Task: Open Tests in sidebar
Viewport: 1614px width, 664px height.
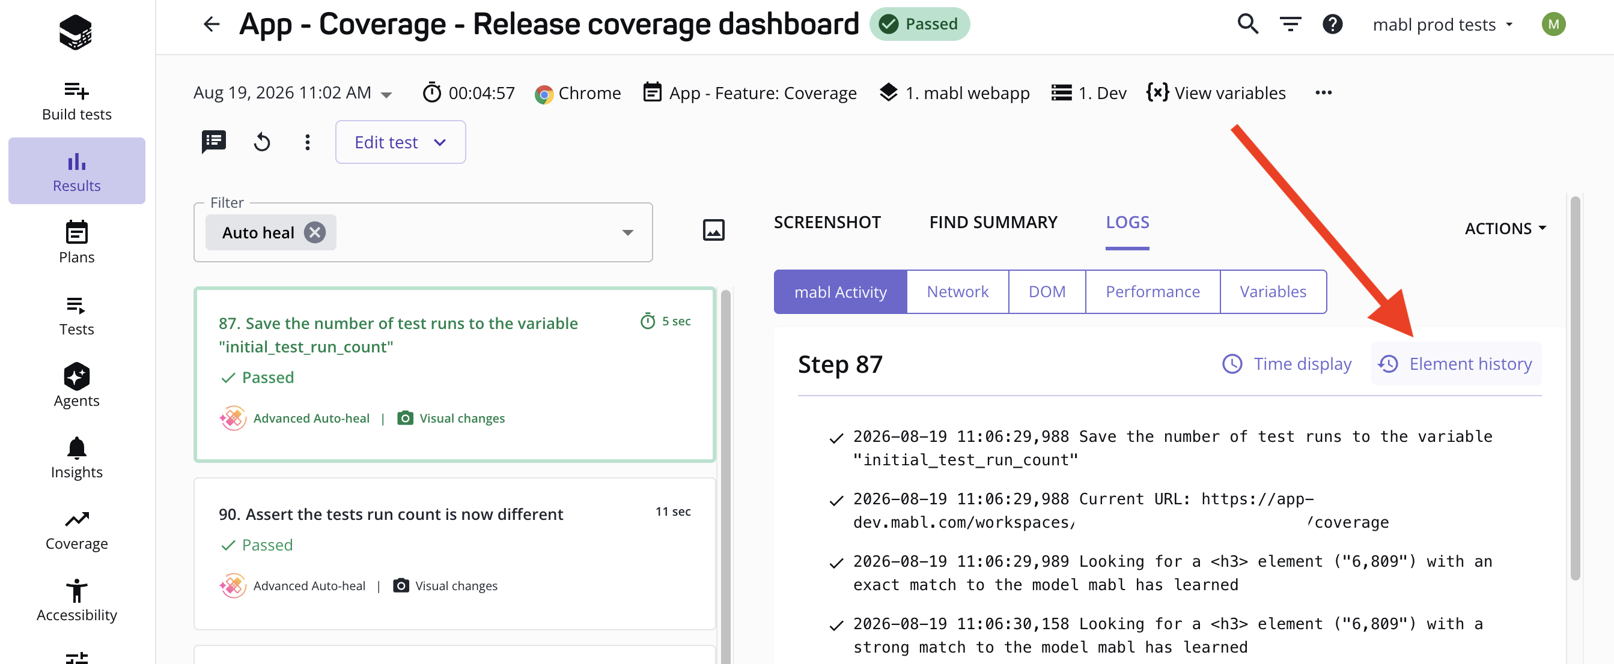Action: pos(76,315)
